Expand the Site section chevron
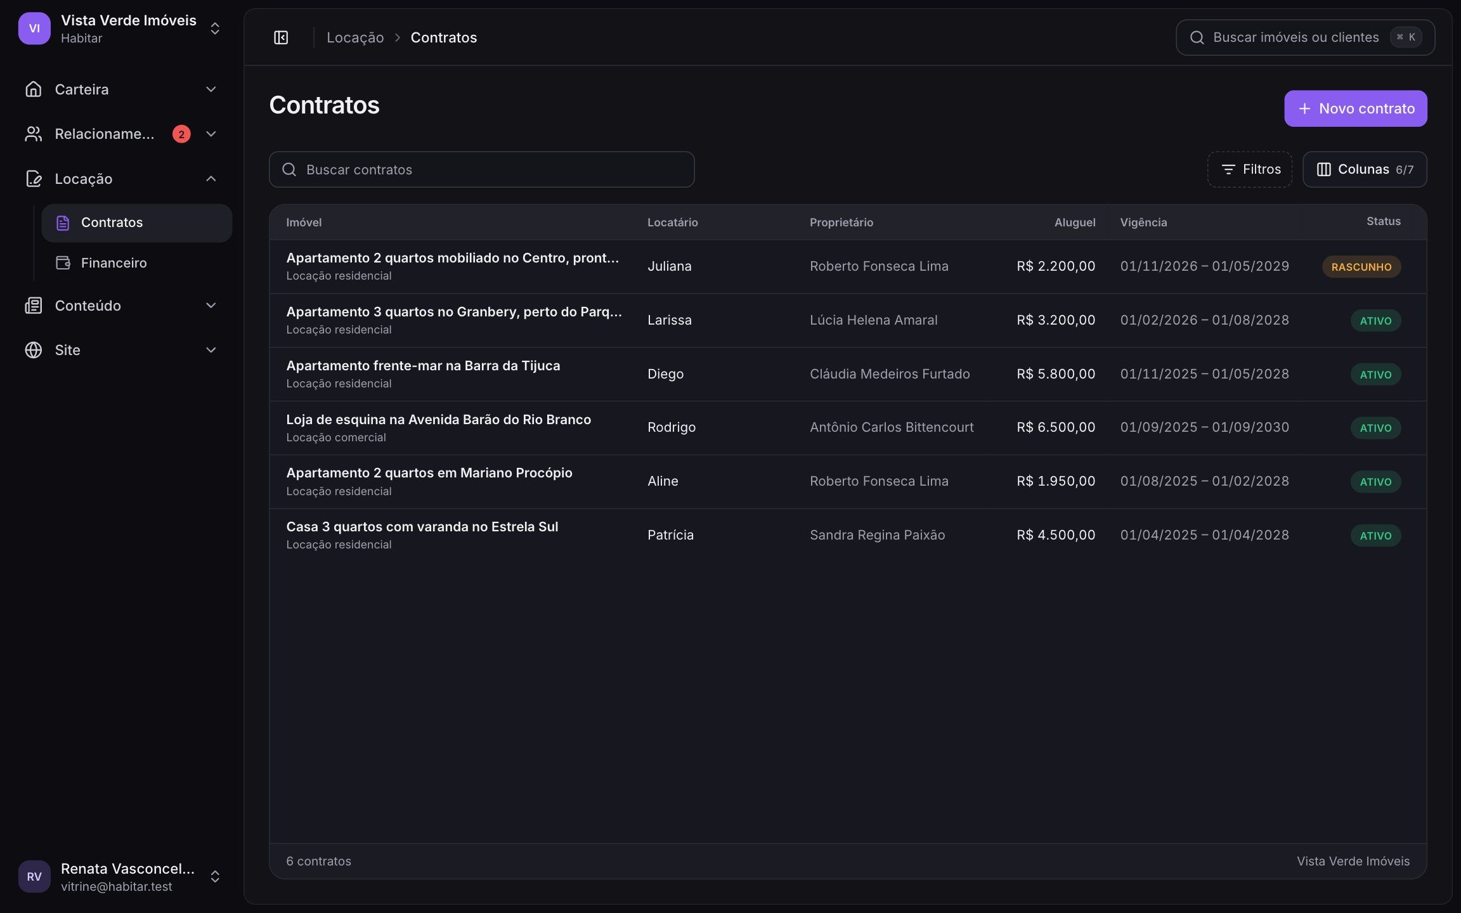This screenshot has height=913, width=1461. coord(211,350)
